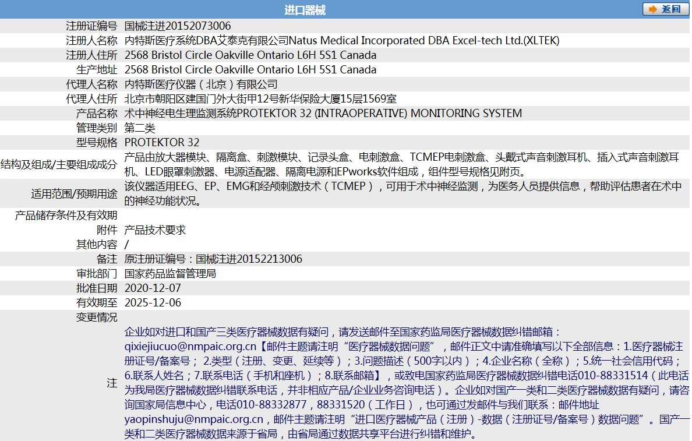Viewport: 692px width, 441px height.
Task: Select remark 原注册证编号:国械注进20152213006
Action: [x=213, y=259]
